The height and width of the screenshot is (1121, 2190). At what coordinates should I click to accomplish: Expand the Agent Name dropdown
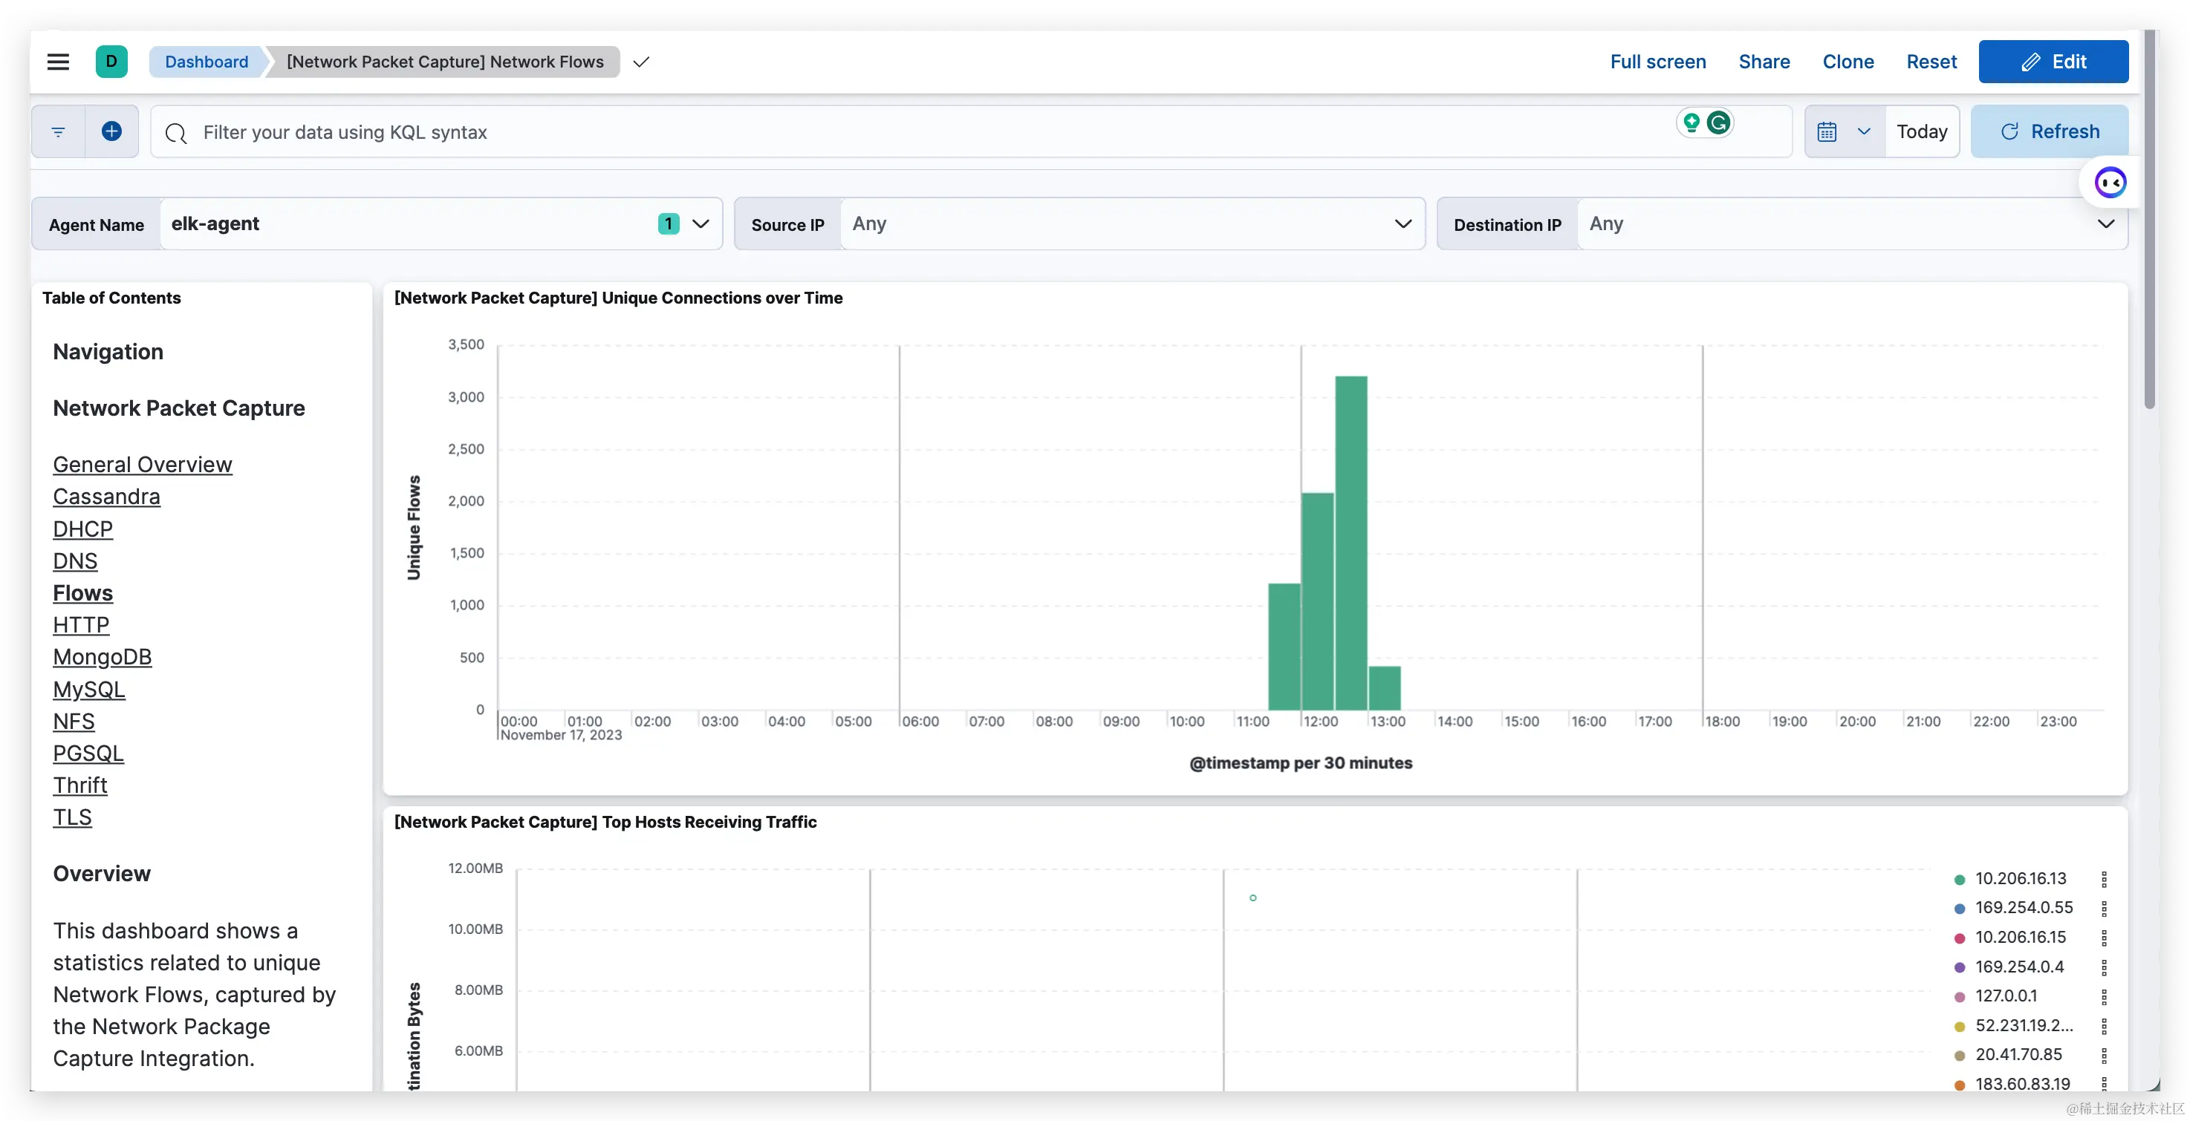pyautogui.click(x=701, y=223)
